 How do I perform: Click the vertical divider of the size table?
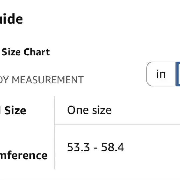(54, 133)
